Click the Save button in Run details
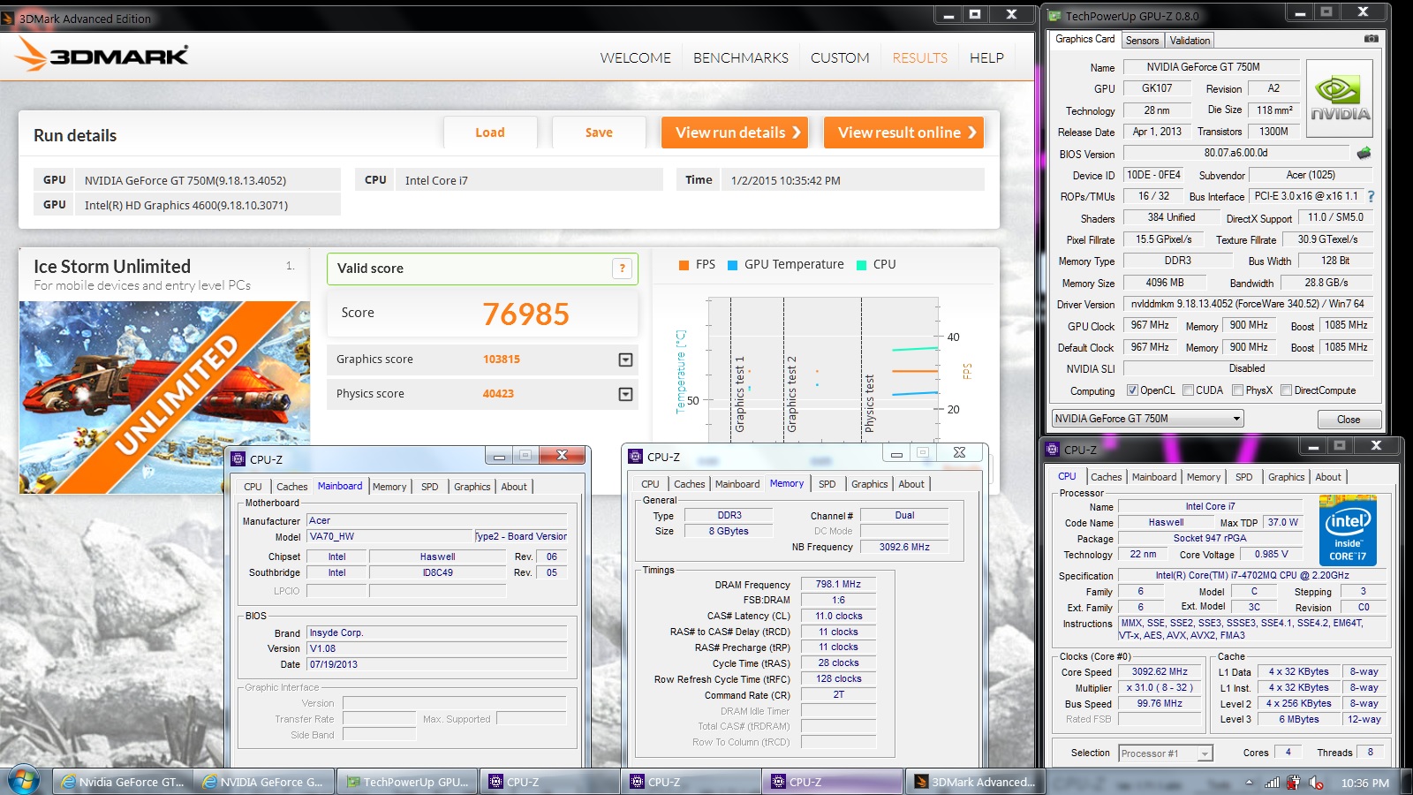 point(599,132)
